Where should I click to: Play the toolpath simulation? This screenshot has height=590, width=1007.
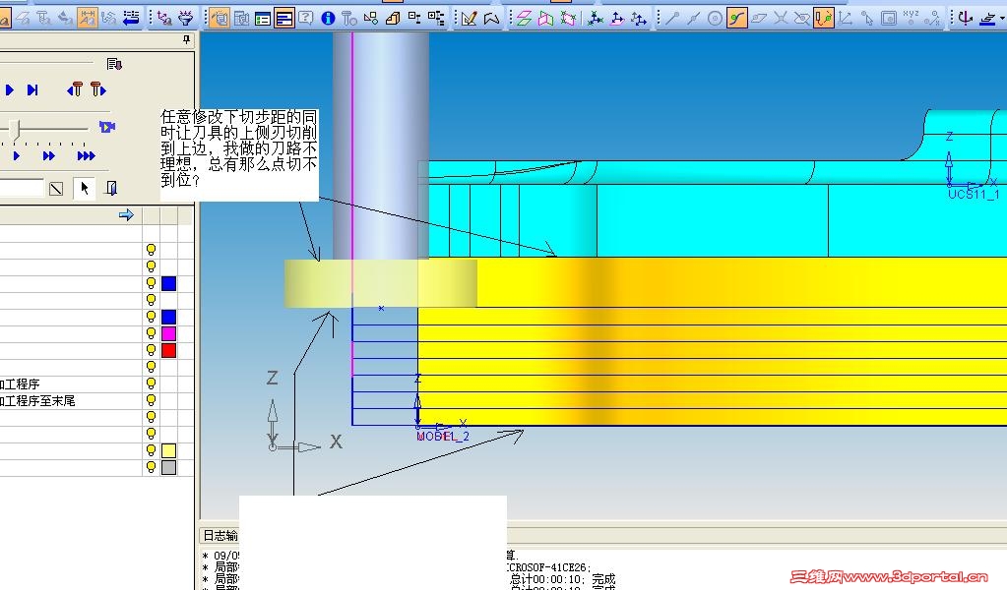[x=10, y=89]
